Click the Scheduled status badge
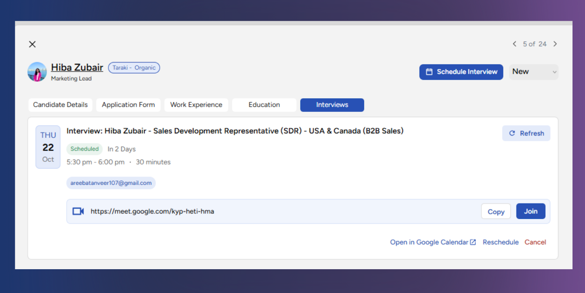This screenshot has height=293, width=585. click(85, 149)
